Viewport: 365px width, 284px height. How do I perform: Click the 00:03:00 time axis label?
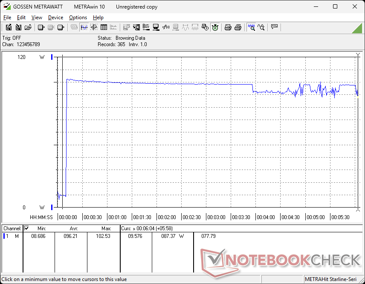pyautogui.click(x=217, y=217)
